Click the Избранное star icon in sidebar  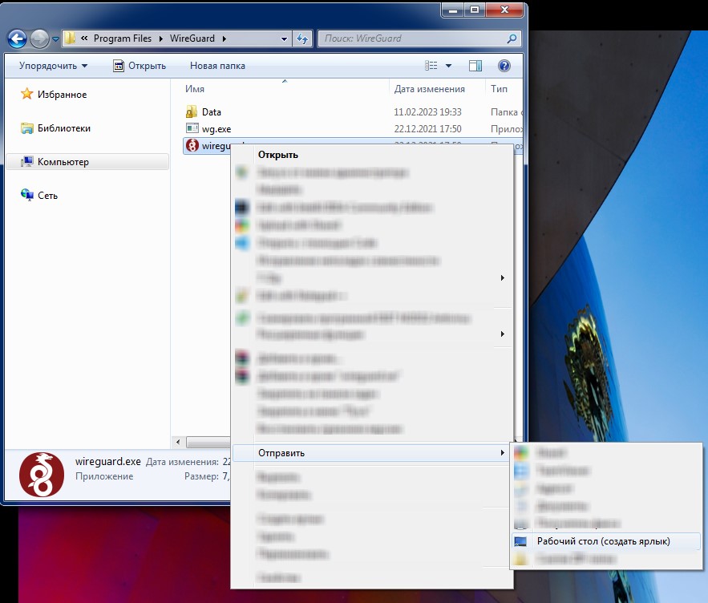pos(27,95)
